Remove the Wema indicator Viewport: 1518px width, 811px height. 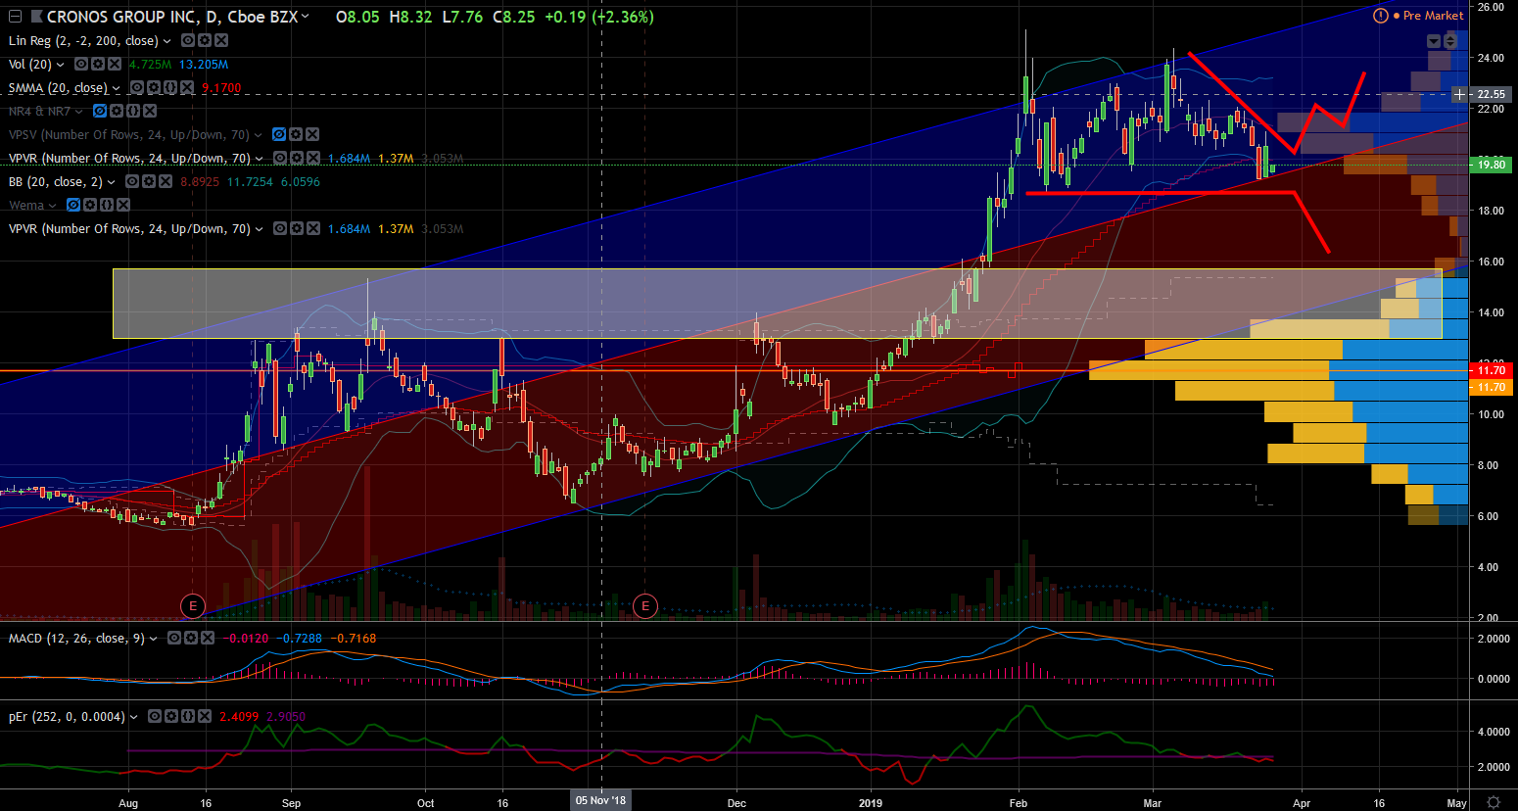(x=123, y=205)
